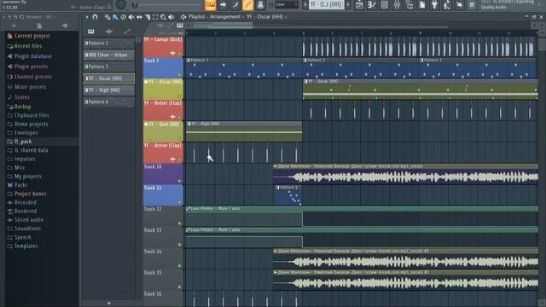Select the Slip tool in playlist toolbar
546x307 pixels.
[139, 17]
